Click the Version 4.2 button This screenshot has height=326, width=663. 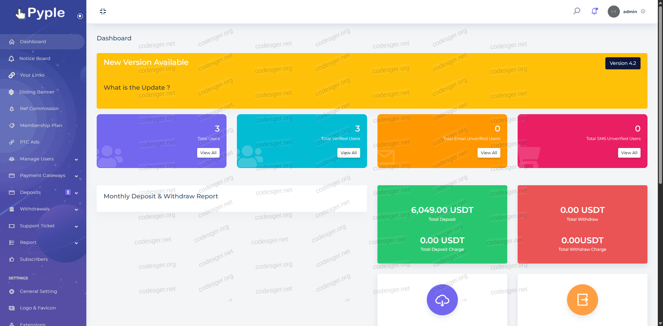(622, 63)
